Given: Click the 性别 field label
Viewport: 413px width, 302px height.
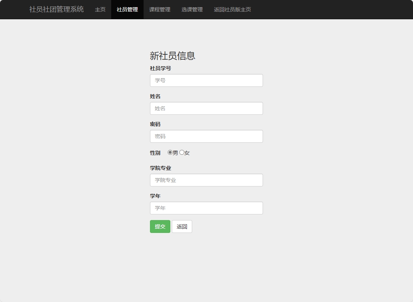Looking at the screenshot, I should (155, 153).
